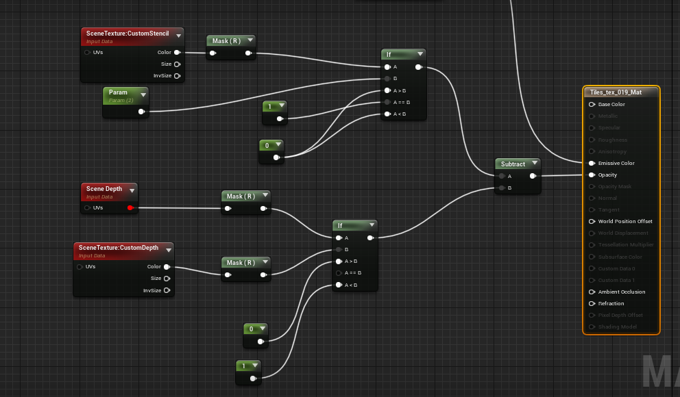Click the SceneTexture:CustomDepth node's collapse arrow

click(x=168, y=249)
